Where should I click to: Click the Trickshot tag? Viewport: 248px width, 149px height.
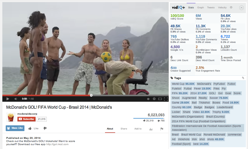204,102
